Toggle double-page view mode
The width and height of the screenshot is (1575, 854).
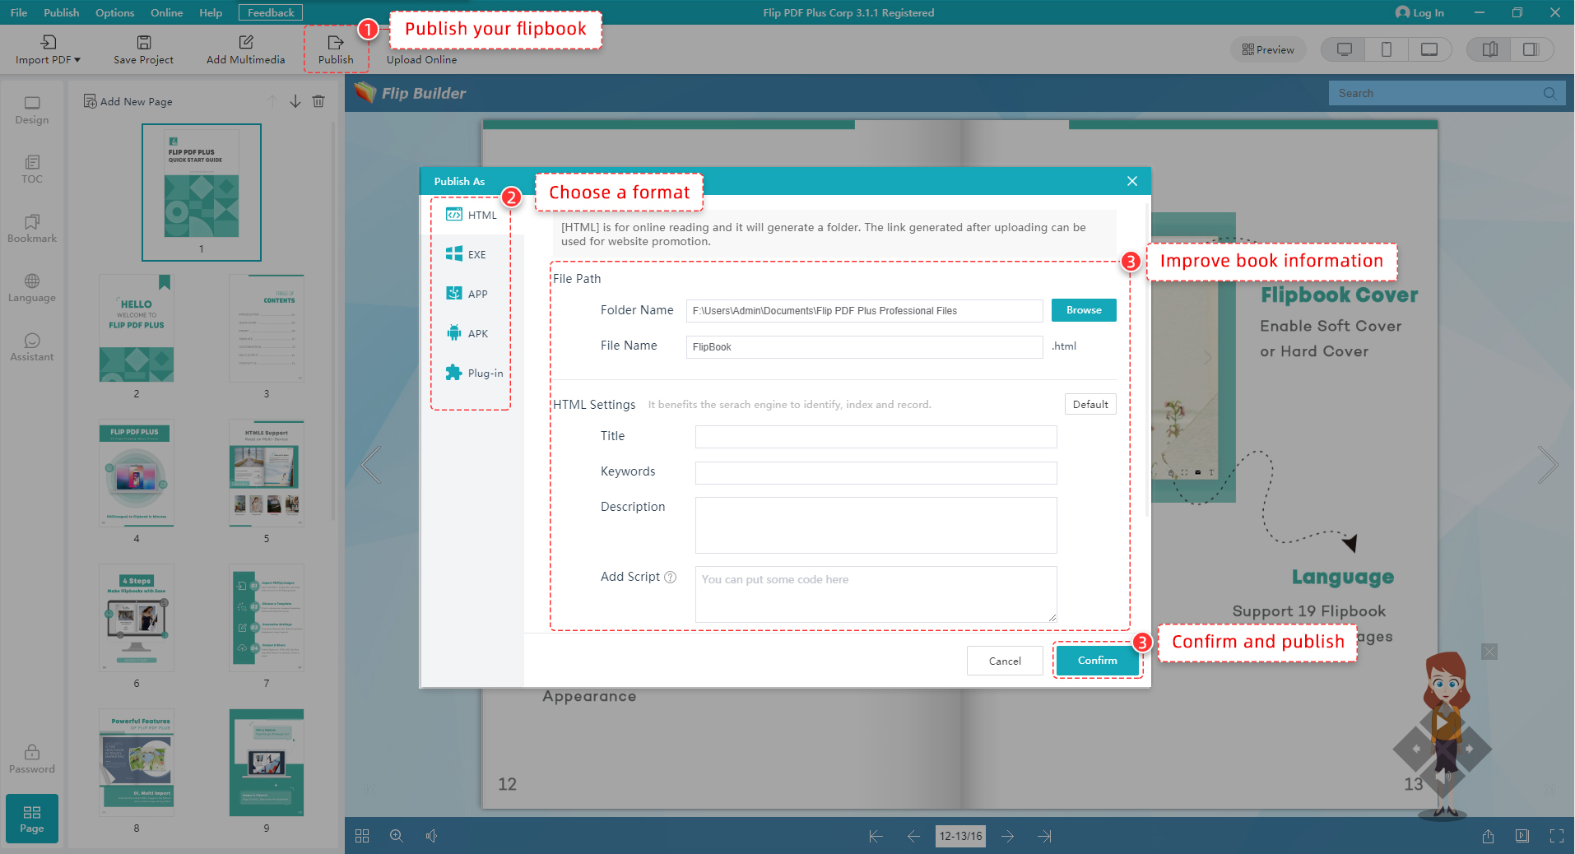tap(1489, 49)
